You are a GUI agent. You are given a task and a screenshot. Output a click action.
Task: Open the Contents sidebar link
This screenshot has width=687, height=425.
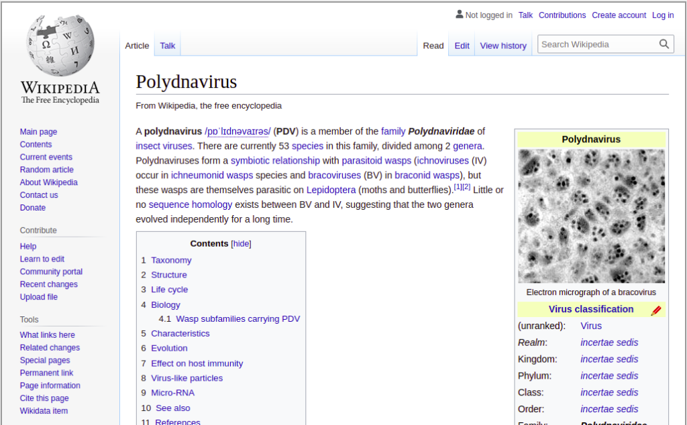point(36,144)
